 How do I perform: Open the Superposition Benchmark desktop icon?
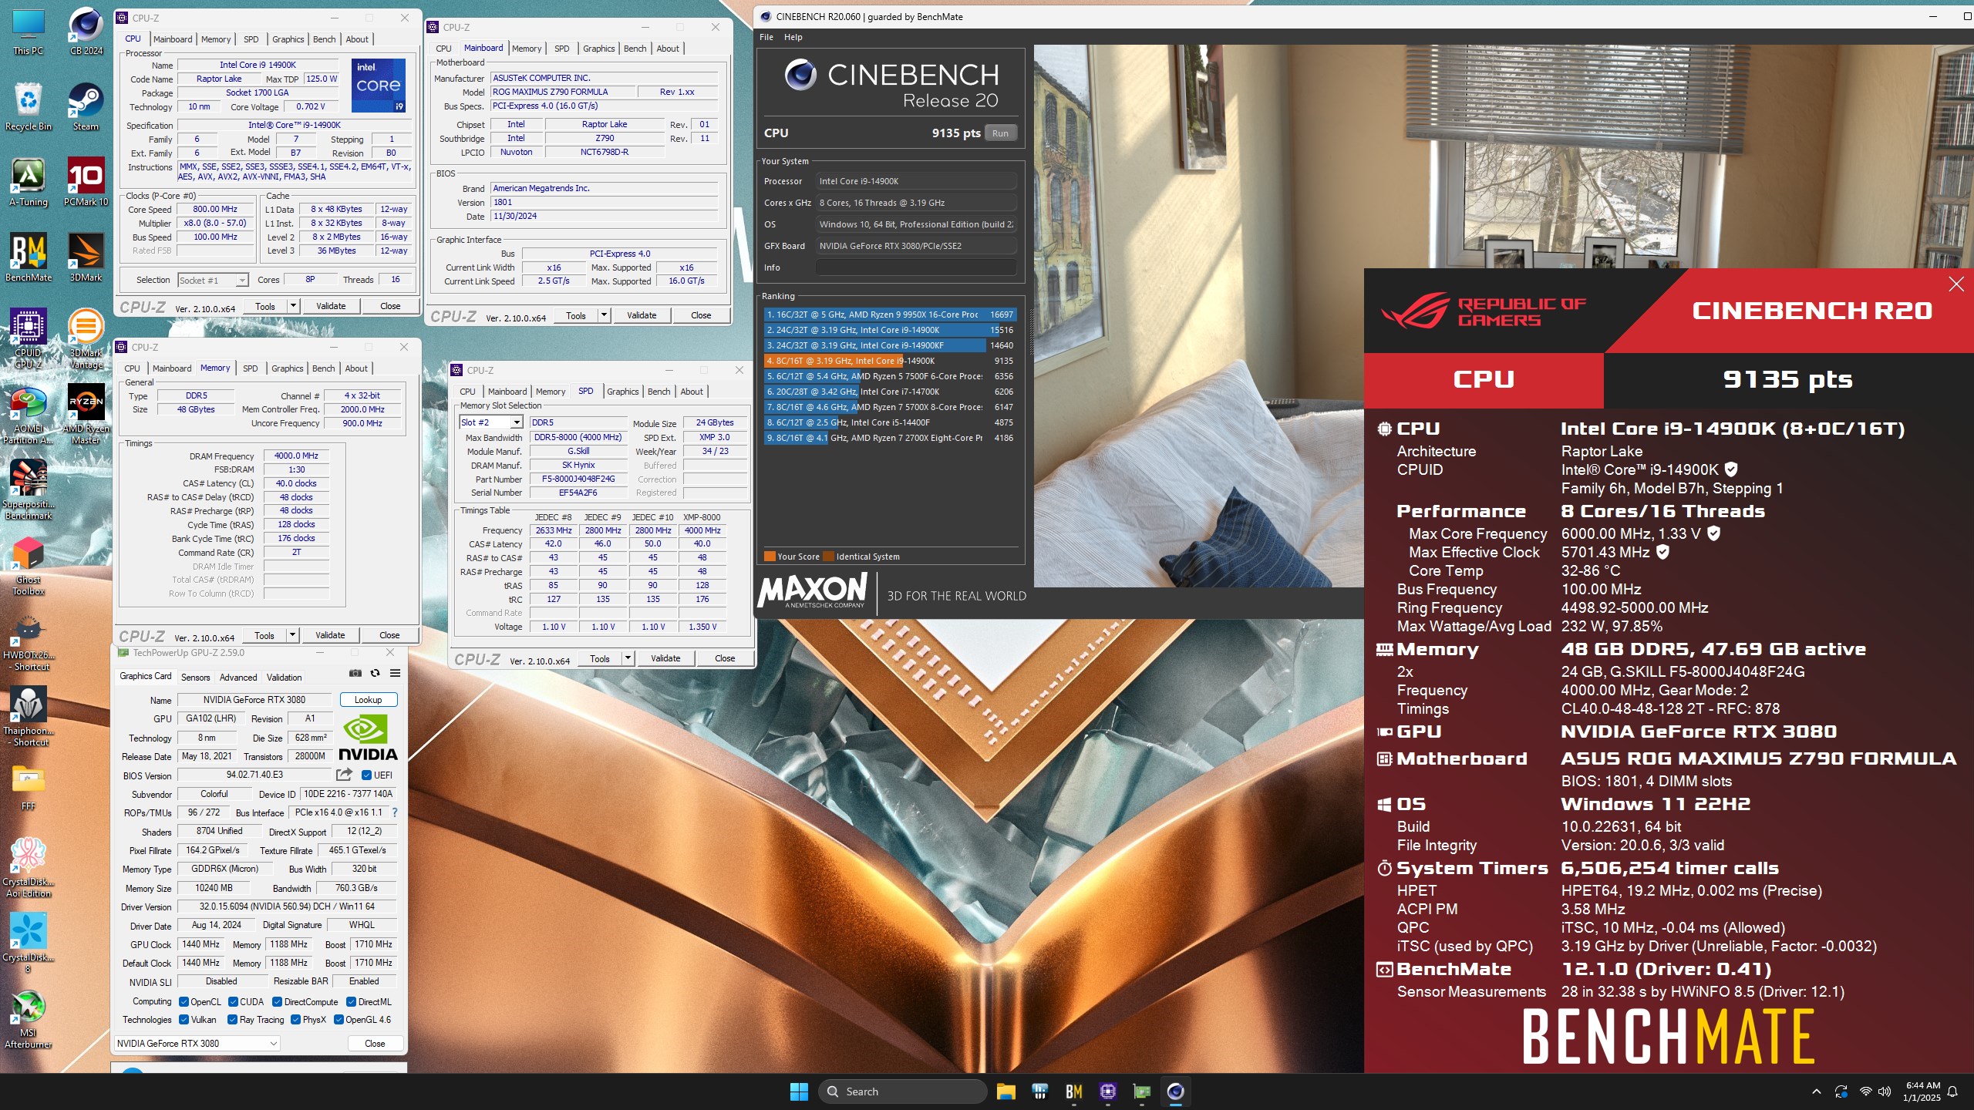(29, 489)
